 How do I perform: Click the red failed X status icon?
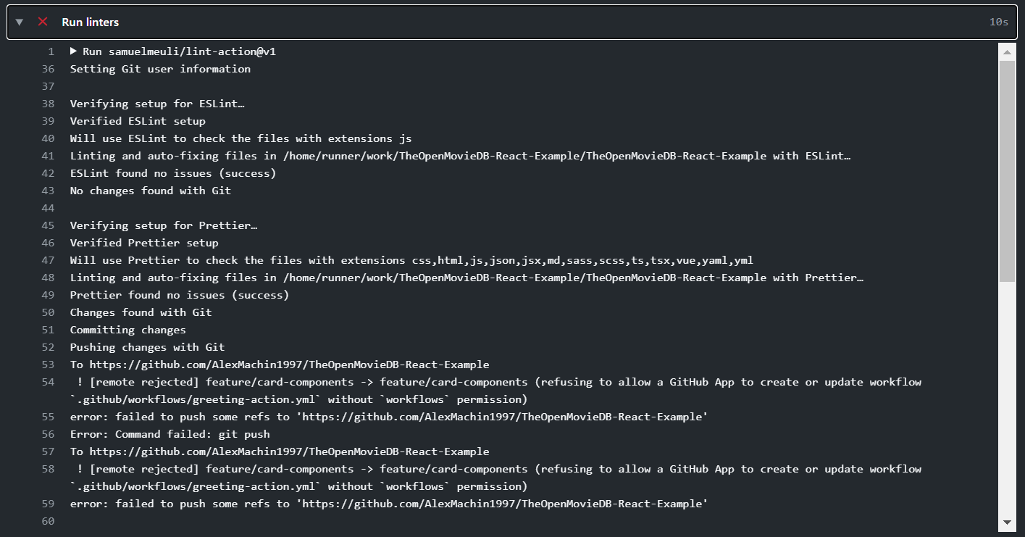pyautogui.click(x=43, y=22)
